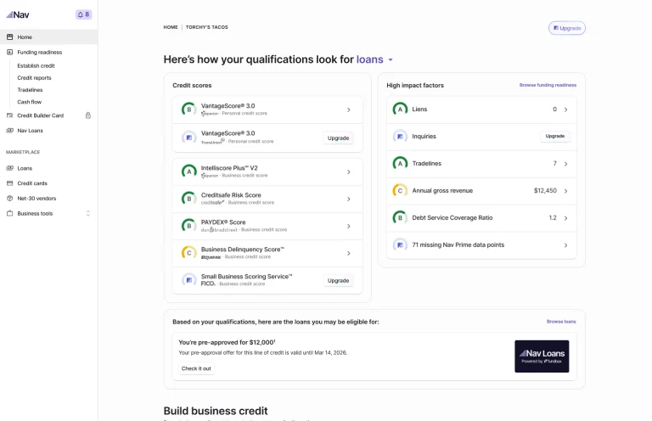This screenshot has height=421, width=652.
Task: Click the icon for missing Nav Prime data points
Action: coord(400,244)
